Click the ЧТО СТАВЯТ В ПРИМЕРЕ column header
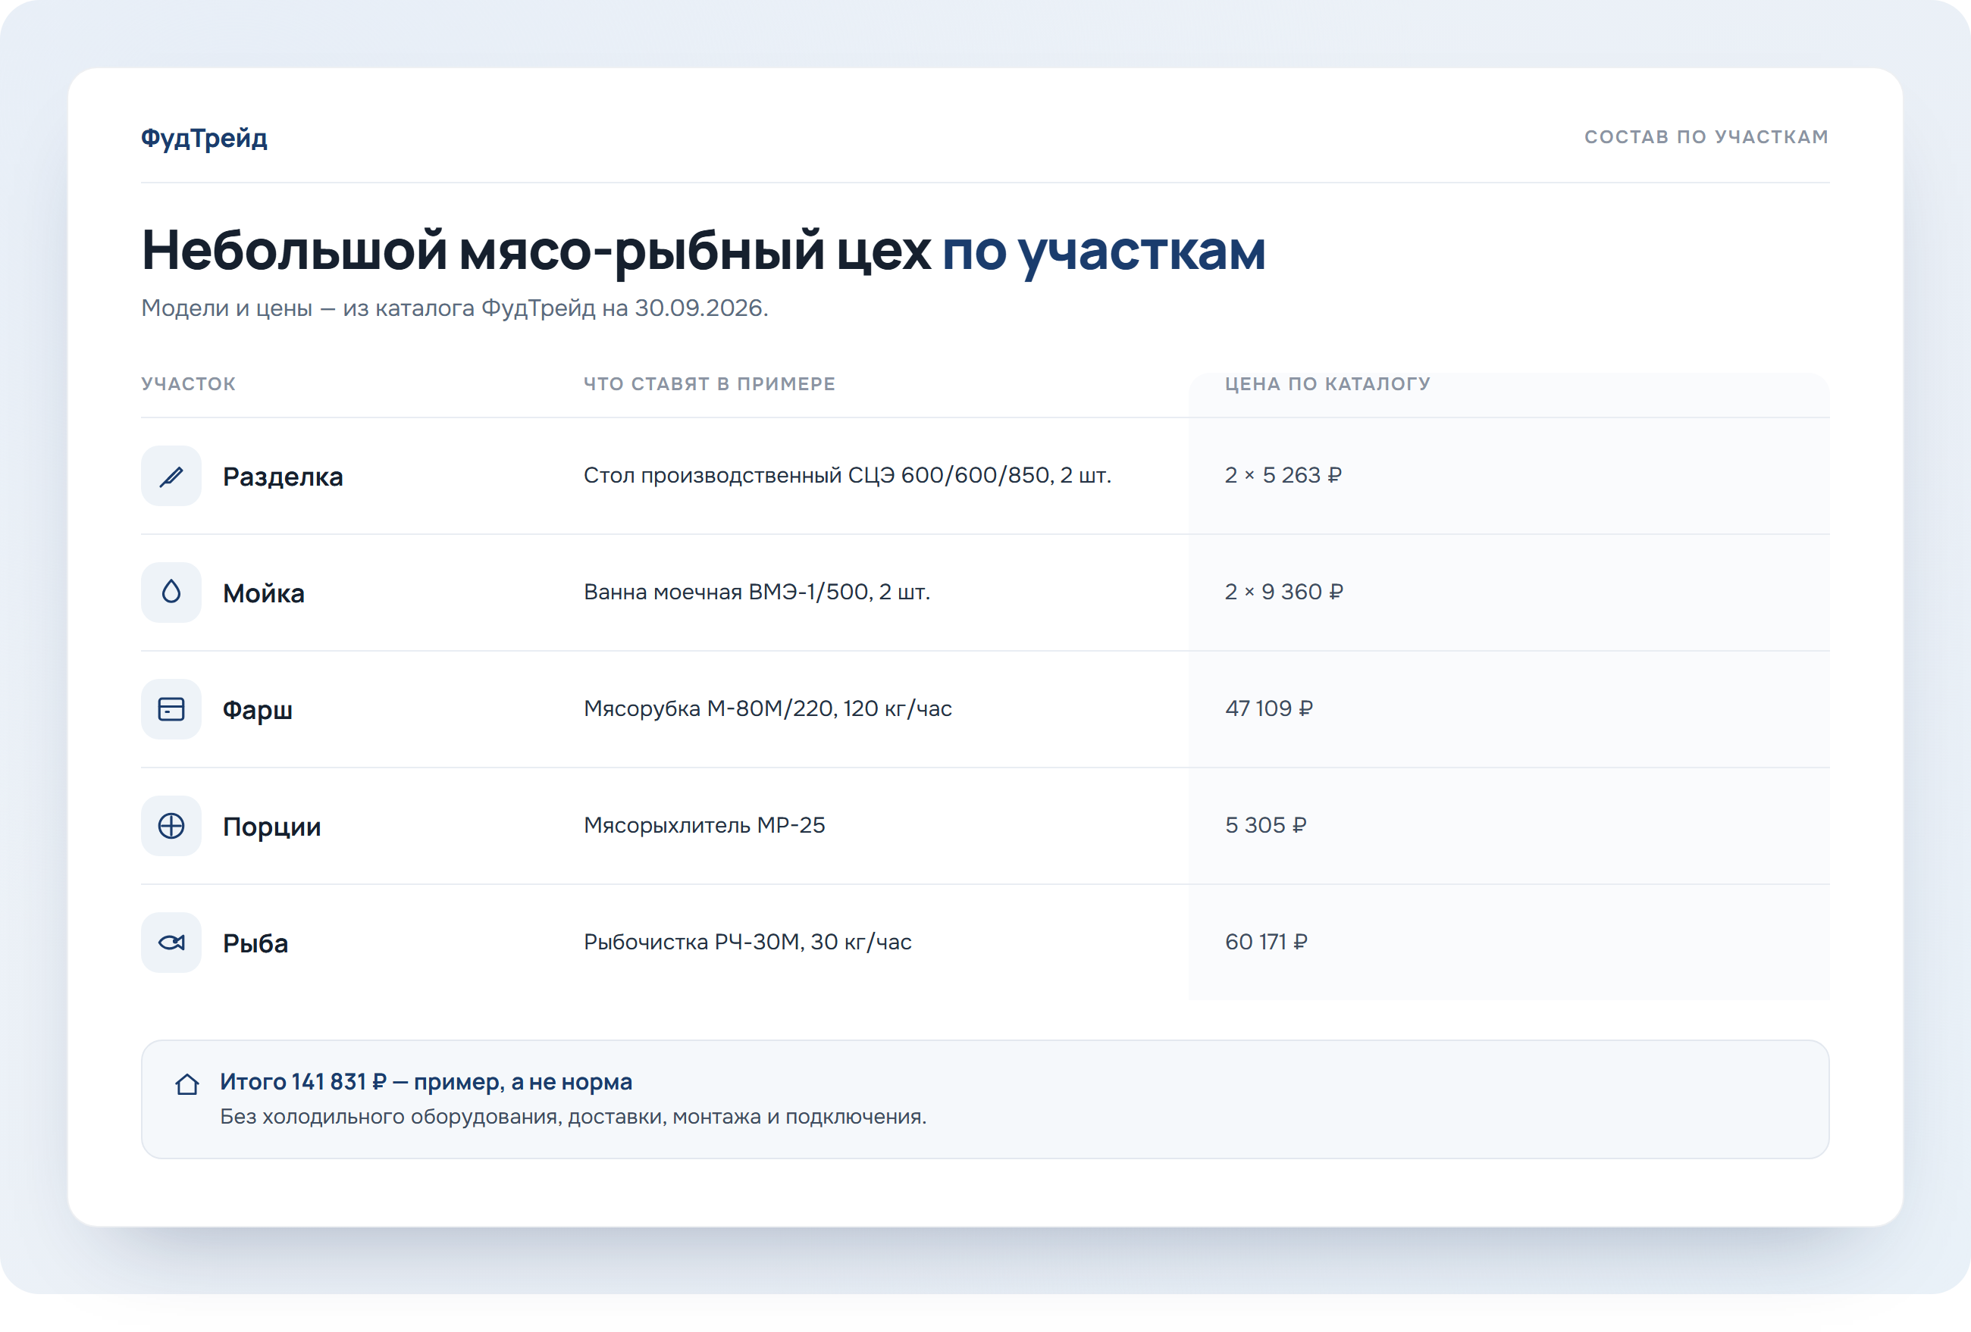Screen dimensions: 1971x1332 tap(709, 383)
